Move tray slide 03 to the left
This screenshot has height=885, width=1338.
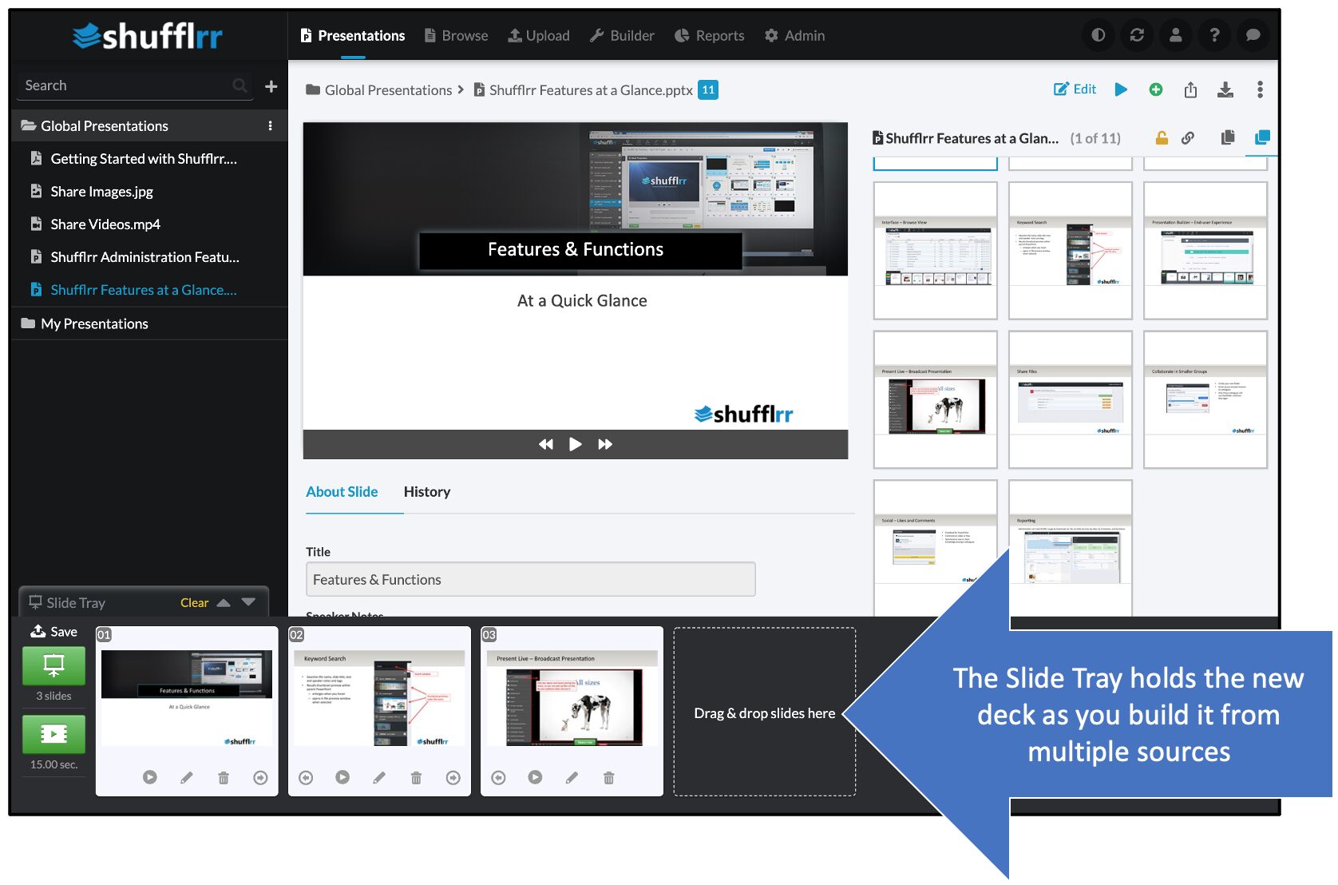tap(498, 777)
